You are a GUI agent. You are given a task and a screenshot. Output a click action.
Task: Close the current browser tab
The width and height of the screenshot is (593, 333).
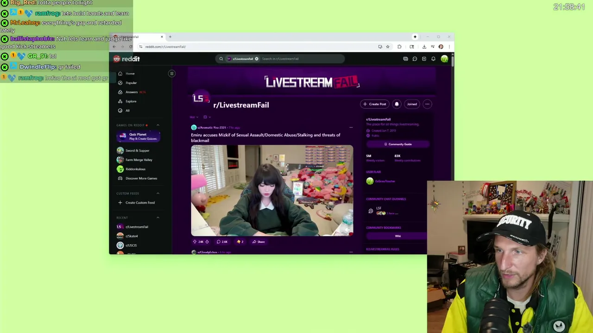[162, 37]
